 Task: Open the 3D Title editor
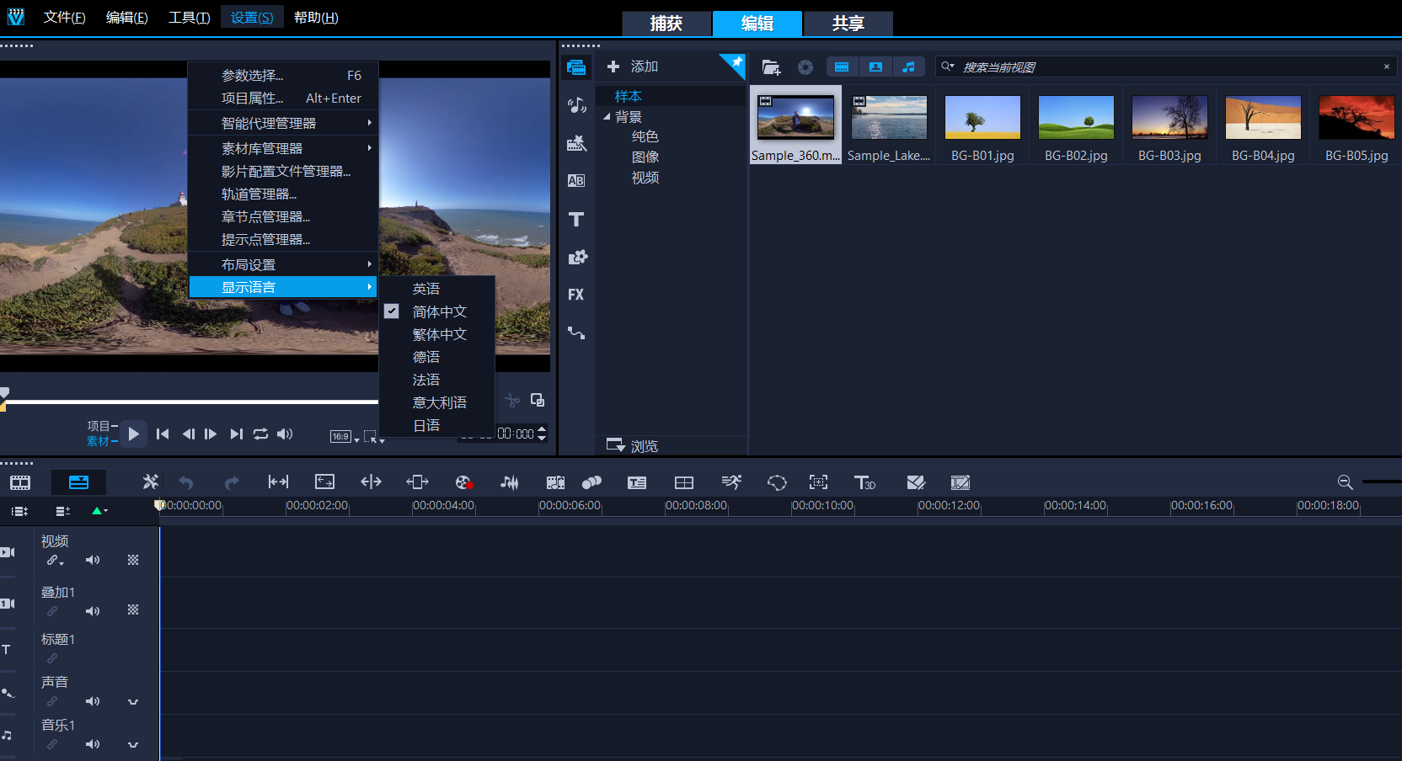[864, 482]
